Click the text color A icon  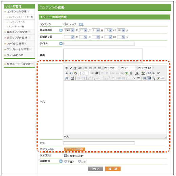pos(137,73)
